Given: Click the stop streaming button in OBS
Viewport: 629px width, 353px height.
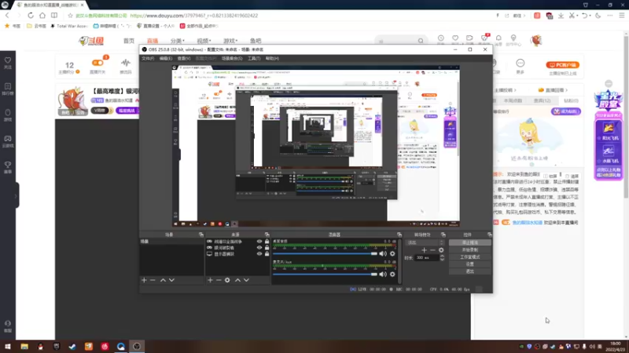Looking at the screenshot, I should [x=469, y=242].
